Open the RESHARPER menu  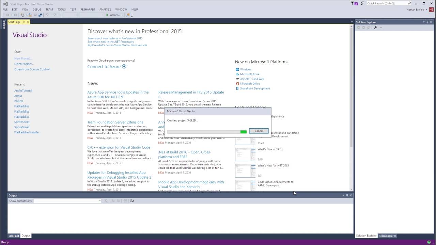[x=88, y=10]
